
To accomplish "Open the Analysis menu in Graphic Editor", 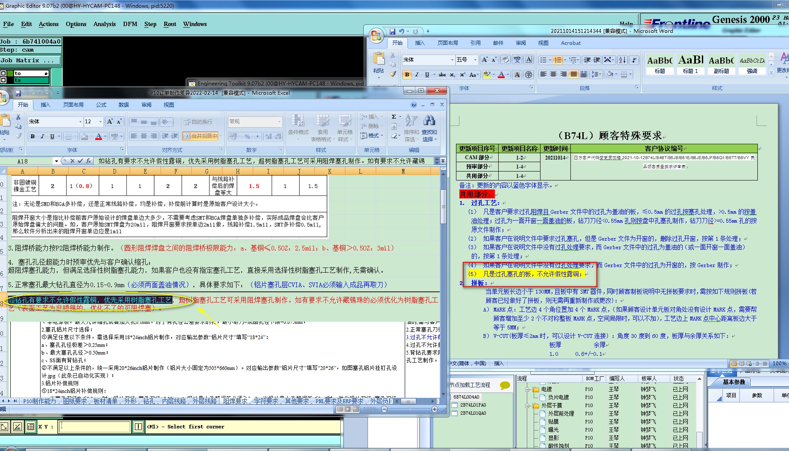I will tap(105, 24).
